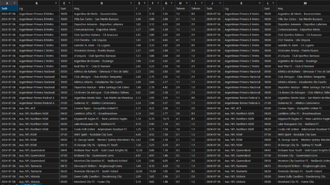Select the '9.70' odds cell in column E

click(141, 124)
